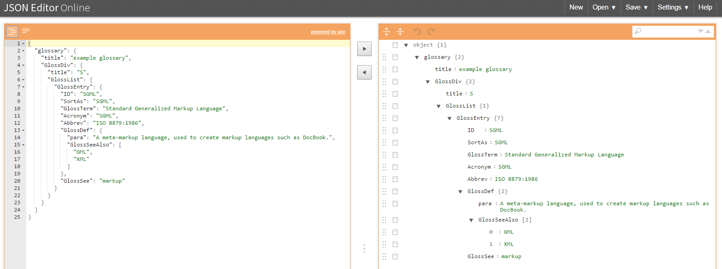
Task: Click the ISO 8879:1986 value in tree
Action: click(516, 179)
